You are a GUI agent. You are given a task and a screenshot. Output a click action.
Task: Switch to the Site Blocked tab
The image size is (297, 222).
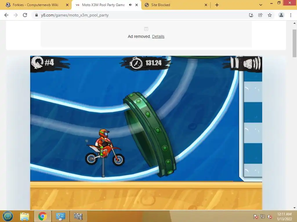[161, 5]
